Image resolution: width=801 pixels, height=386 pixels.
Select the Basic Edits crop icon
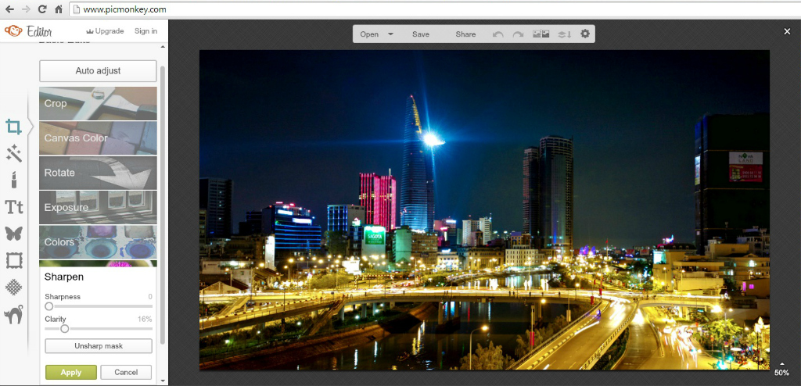pos(13,127)
